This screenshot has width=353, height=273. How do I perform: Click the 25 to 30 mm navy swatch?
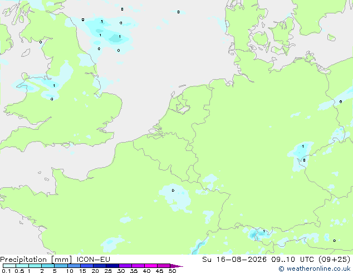click(112, 266)
